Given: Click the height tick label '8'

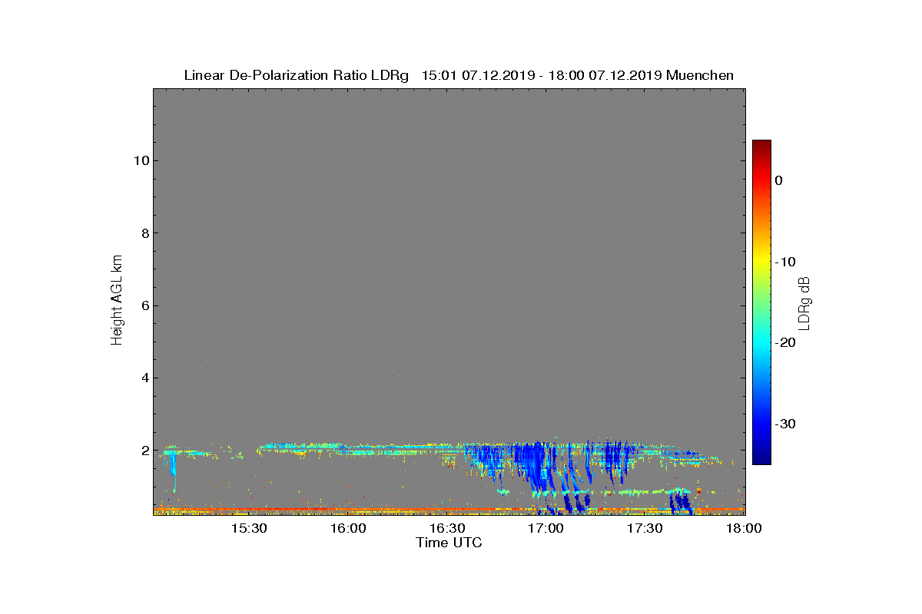Looking at the screenshot, I should pyautogui.click(x=144, y=233).
